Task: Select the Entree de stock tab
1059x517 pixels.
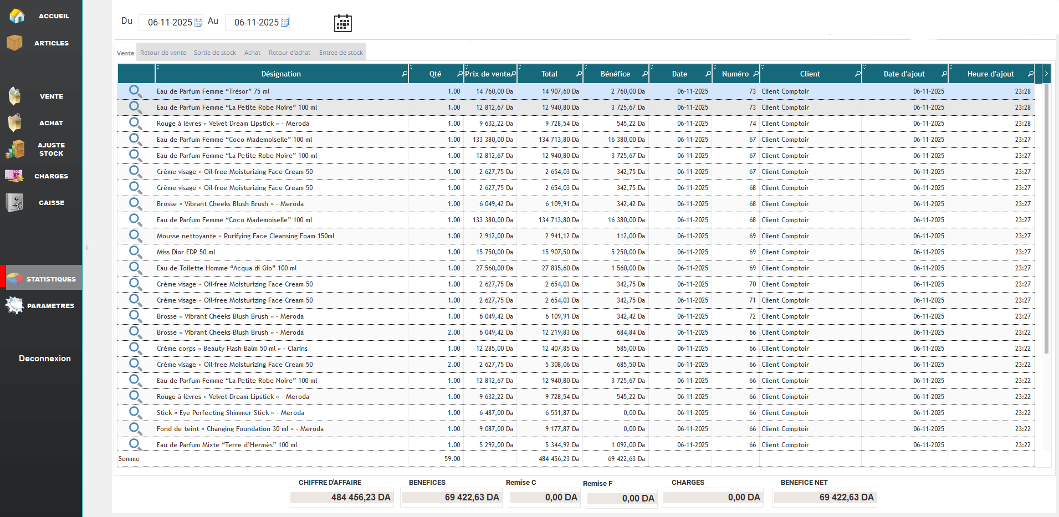Action: (x=341, y=53)
